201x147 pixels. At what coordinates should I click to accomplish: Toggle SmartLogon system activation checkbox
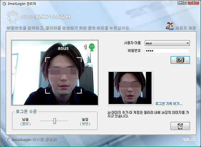(8, 139)
